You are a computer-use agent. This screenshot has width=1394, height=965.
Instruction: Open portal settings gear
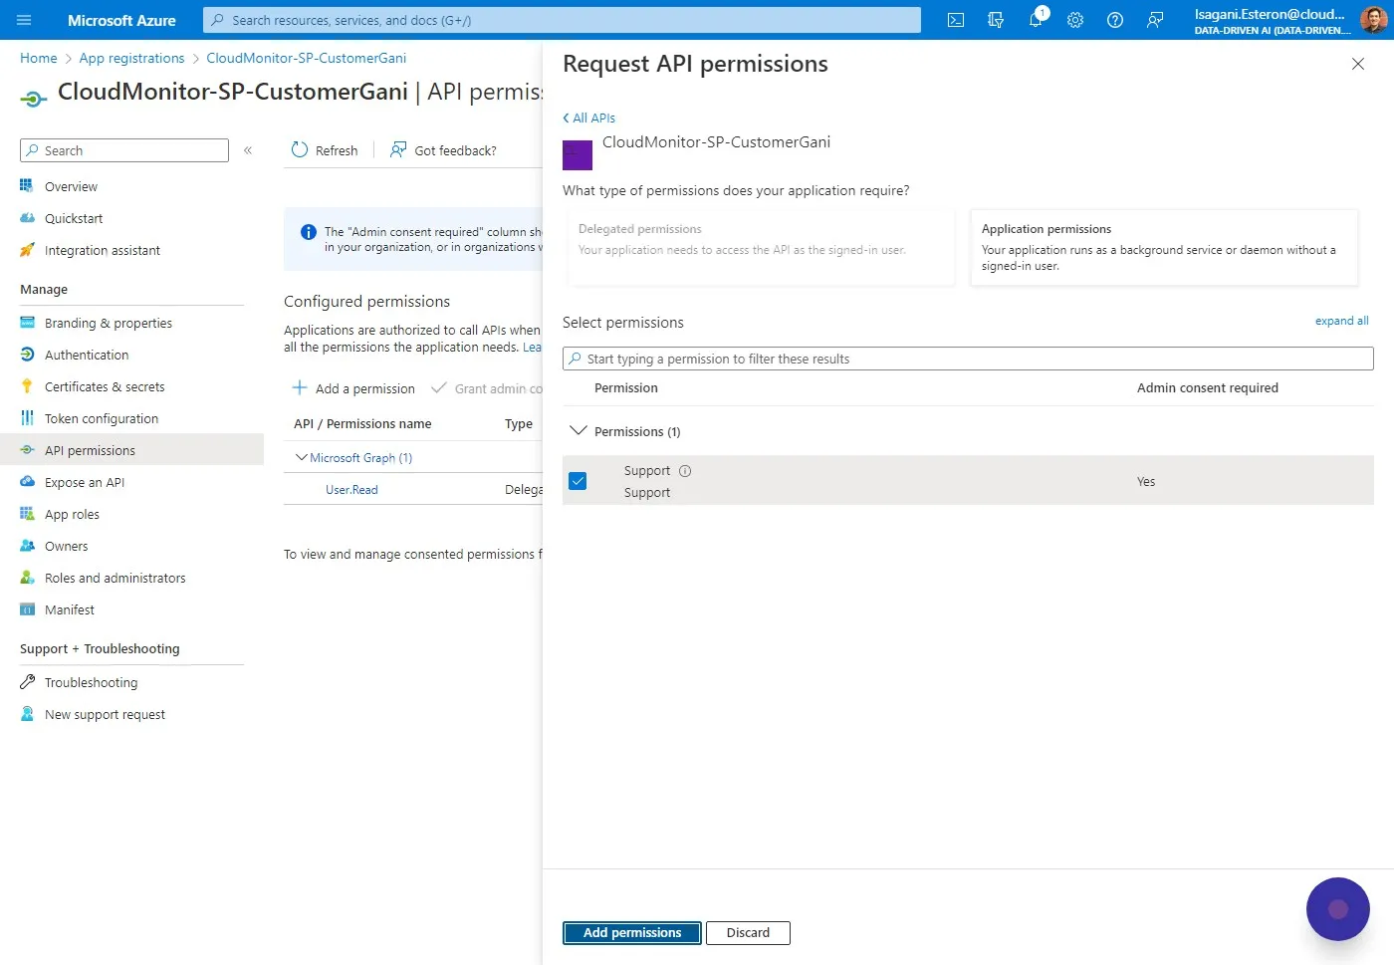[1075, 20]
